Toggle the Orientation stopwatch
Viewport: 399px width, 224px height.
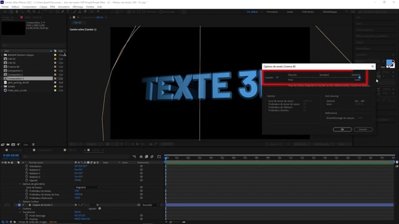pos(27,166)
